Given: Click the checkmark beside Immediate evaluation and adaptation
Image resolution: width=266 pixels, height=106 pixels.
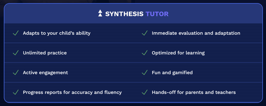Looking at the screenshot, I should 144,33.
